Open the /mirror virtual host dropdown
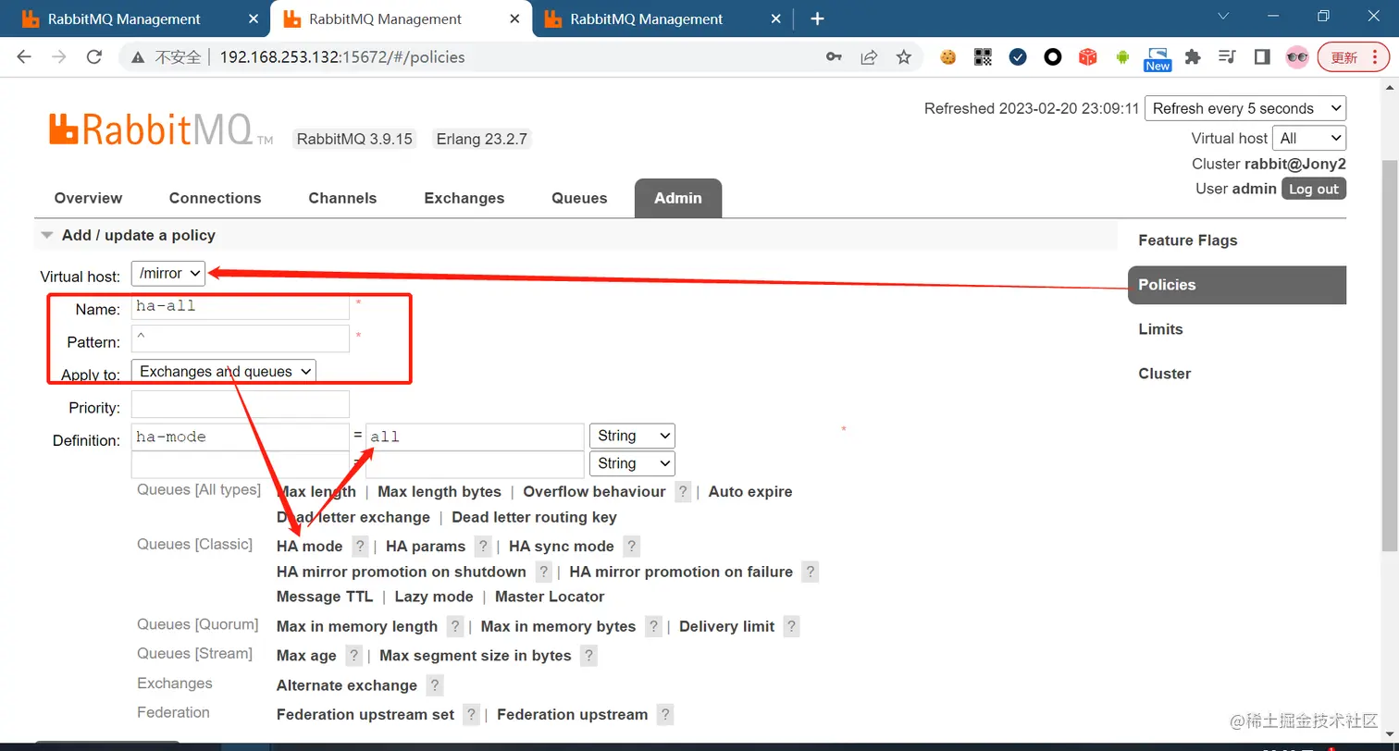1399x751 pixels. tap(168, 273)
